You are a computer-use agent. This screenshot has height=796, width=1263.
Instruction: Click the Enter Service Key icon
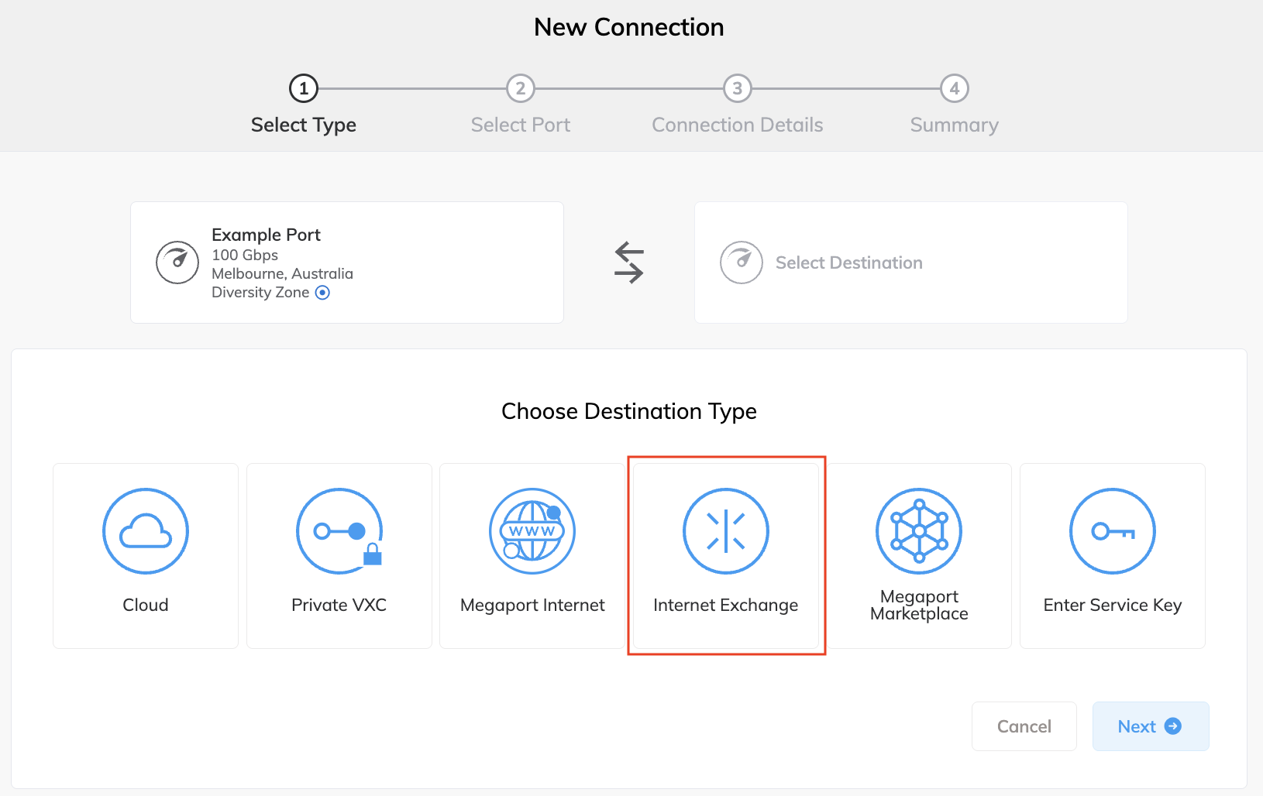click(1113, 531)
